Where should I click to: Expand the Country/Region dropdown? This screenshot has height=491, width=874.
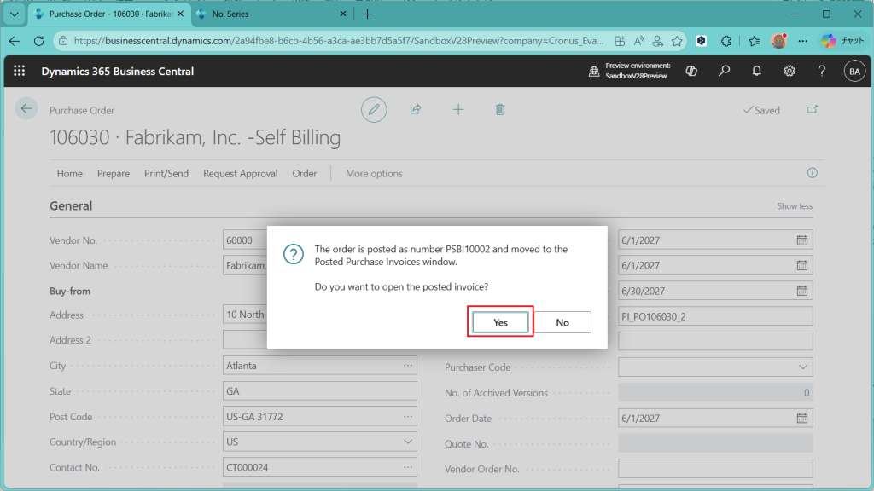tap(406, 442)
